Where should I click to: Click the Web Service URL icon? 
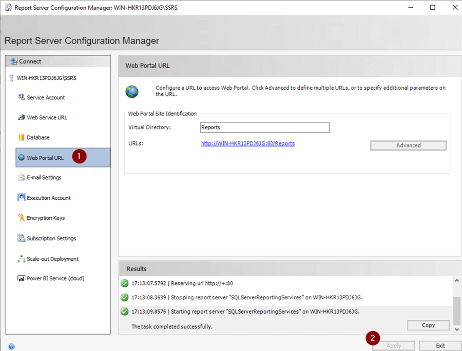point(22,117)
